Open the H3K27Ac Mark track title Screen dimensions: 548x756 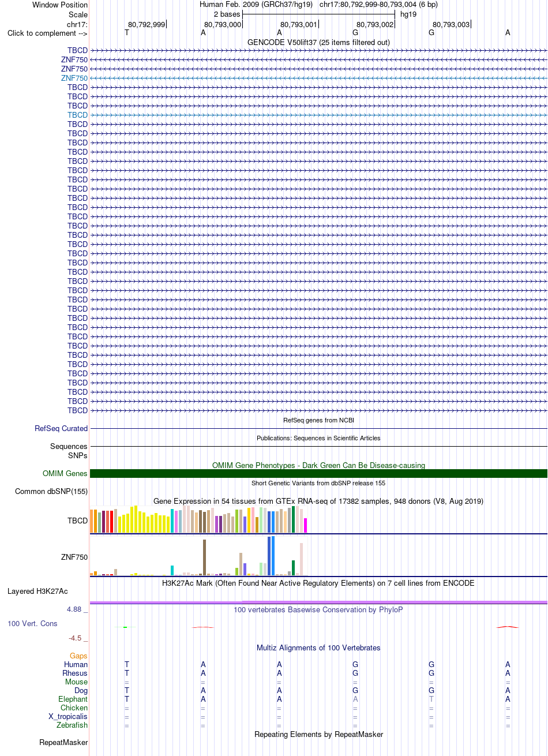click(318, 583)
